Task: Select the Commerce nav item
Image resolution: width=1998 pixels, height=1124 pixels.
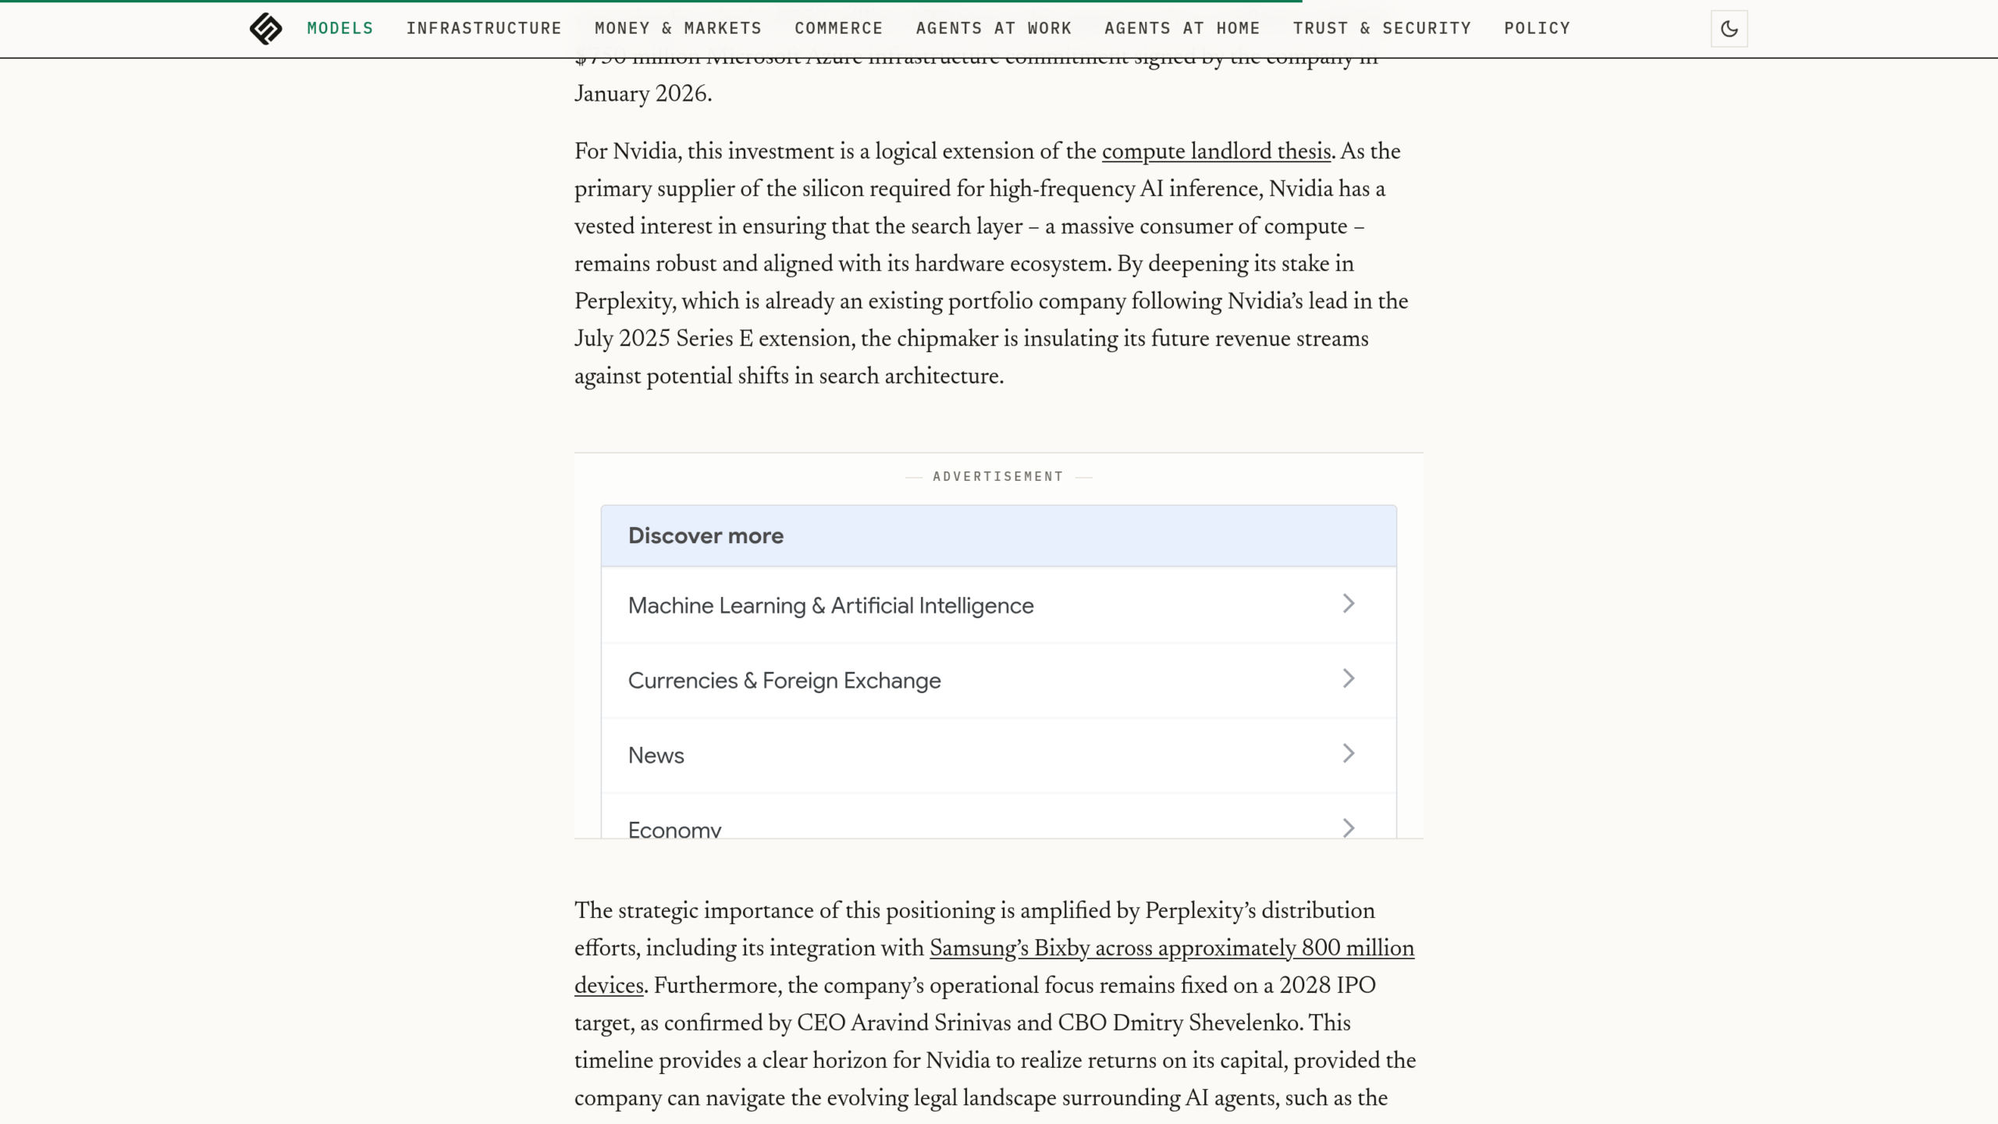Action: [x=839, y=29]
